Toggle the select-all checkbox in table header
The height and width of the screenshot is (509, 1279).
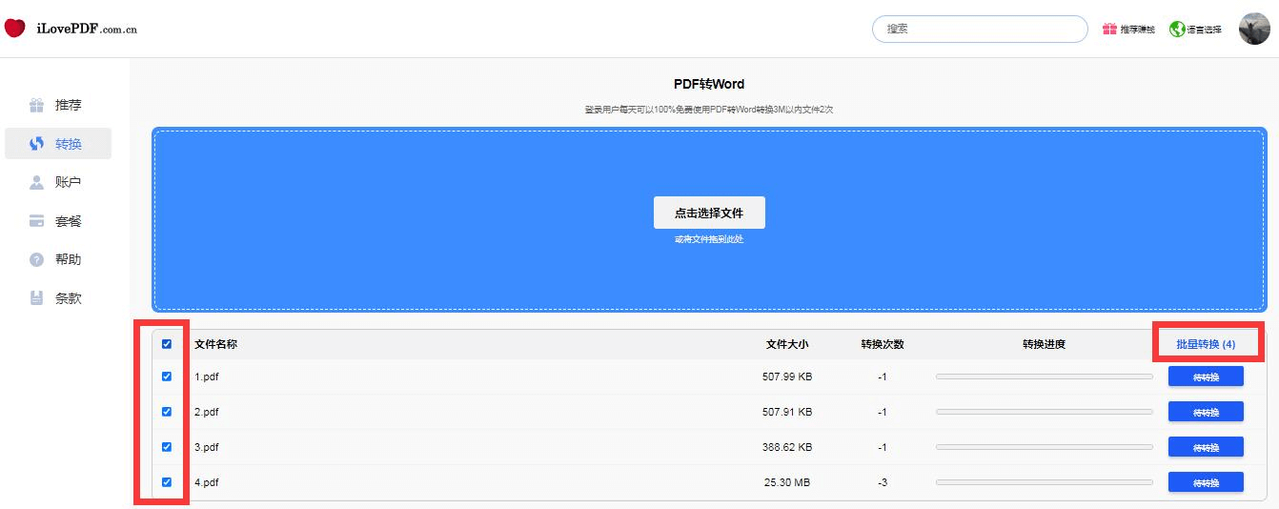[167, 344]
